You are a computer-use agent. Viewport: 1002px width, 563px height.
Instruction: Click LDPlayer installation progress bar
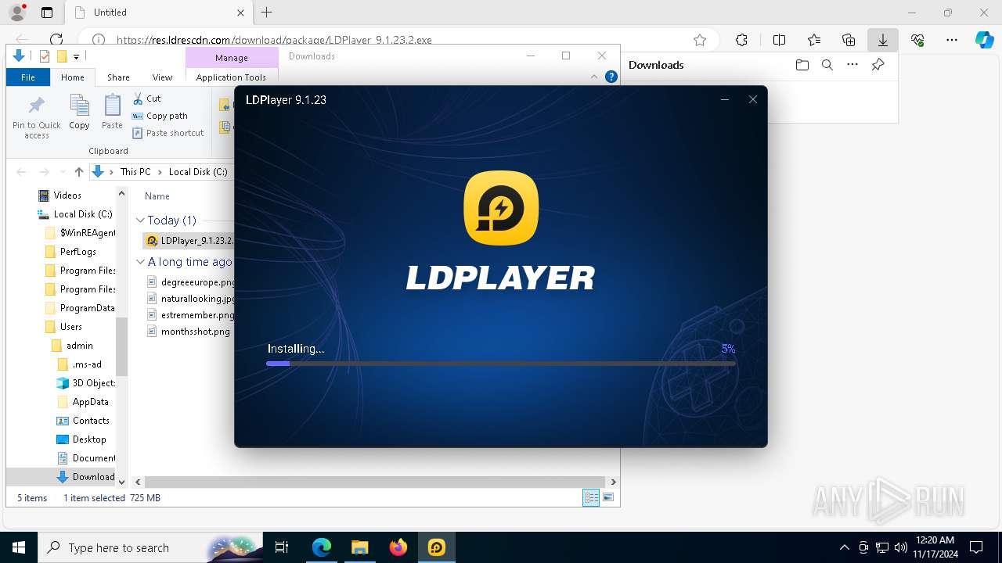[501, 364]
